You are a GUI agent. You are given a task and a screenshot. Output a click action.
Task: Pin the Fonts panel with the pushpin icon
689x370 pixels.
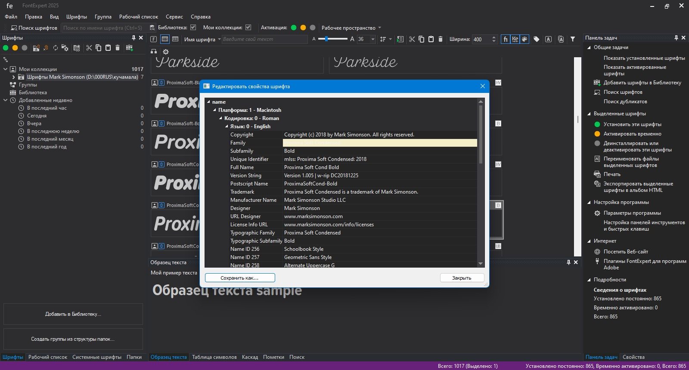tap(133, 38)
